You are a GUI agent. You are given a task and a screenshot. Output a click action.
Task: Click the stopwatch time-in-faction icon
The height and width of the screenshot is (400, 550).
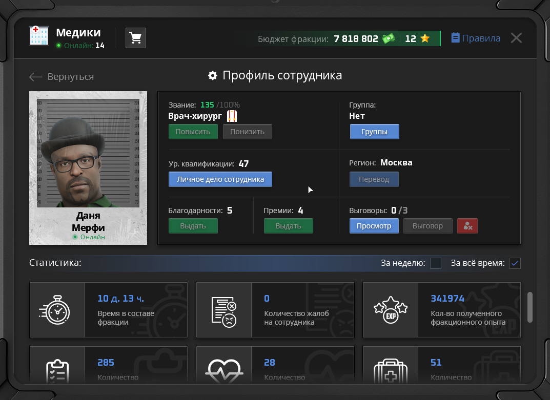pos(57,310)
